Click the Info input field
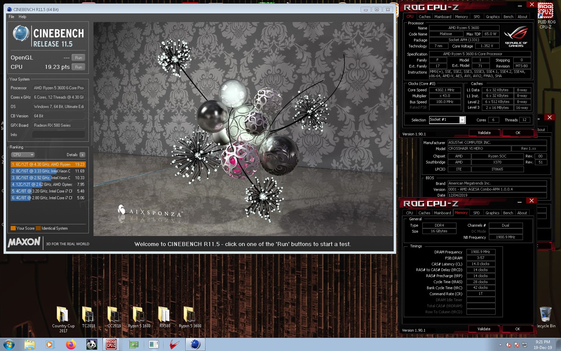Viewport: 561px width, 351px height. [59, 135]
